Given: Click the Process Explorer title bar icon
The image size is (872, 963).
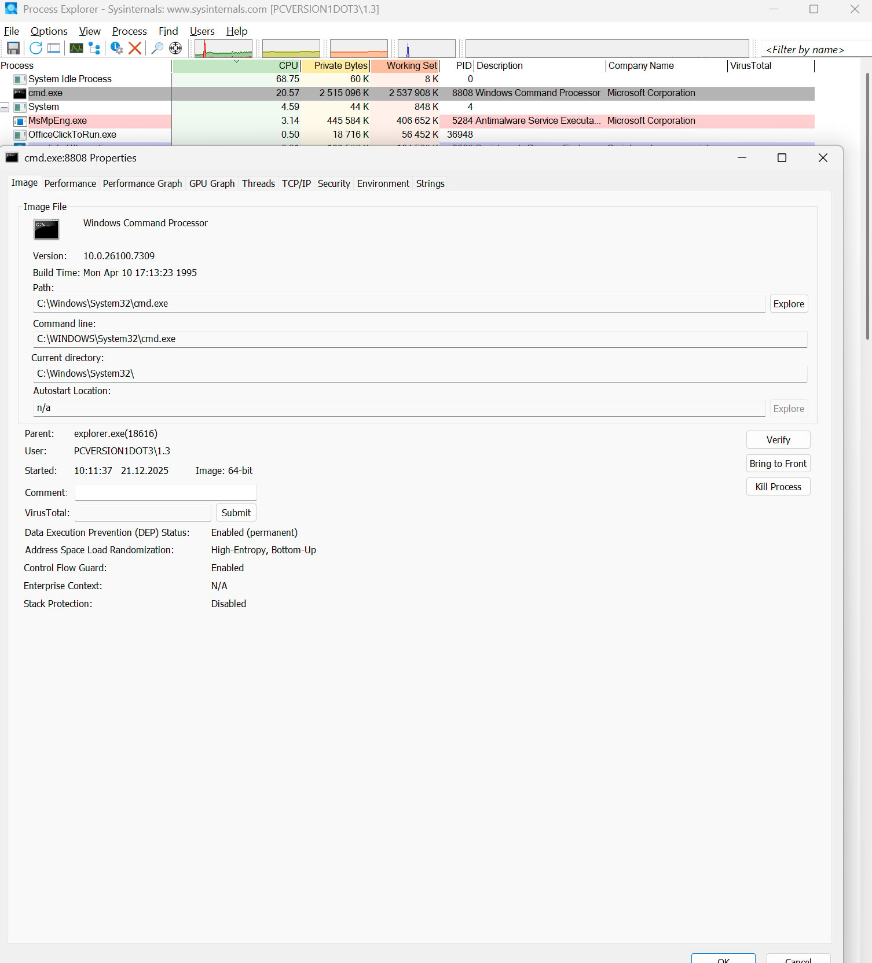Looking at the screenshot, I should pyautogui.click(x=11, y=9).
